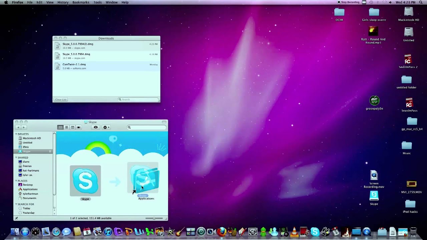Open the Trash in the Dock
The image size is (427, 240).
413,232
